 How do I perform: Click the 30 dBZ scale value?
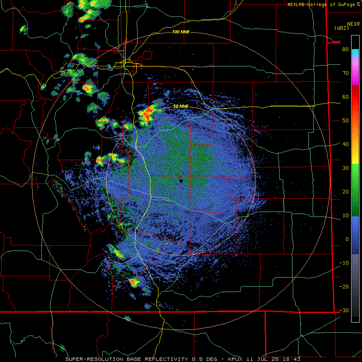point(346,168)
